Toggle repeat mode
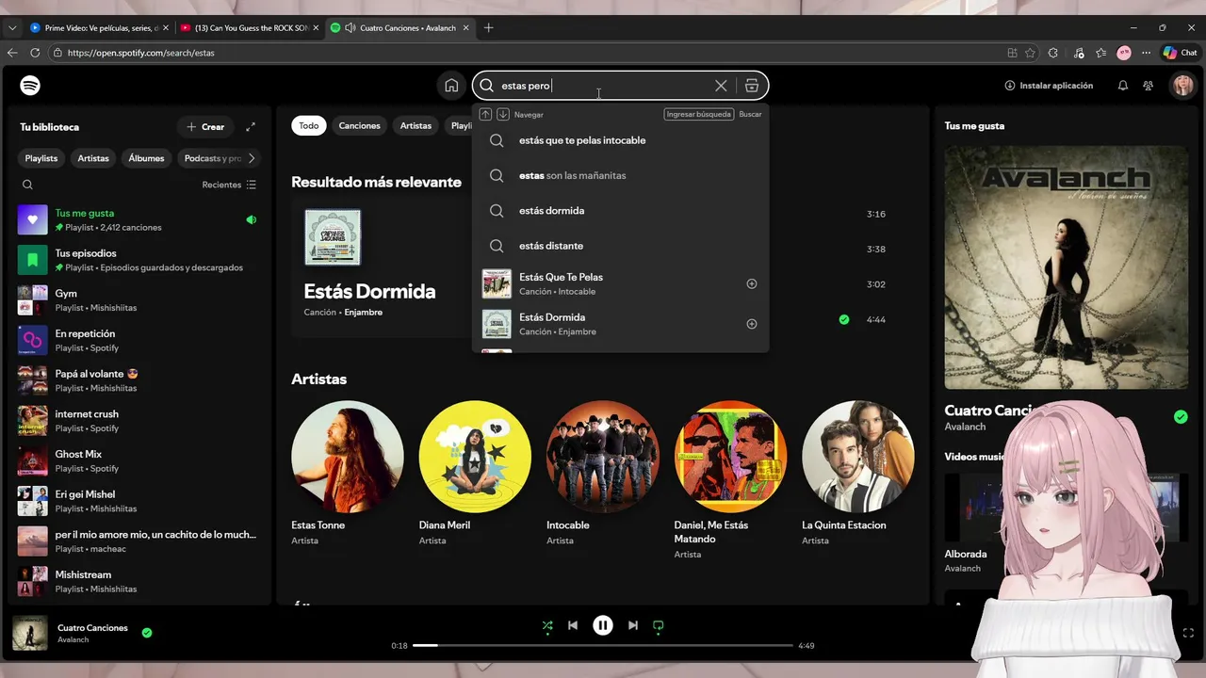The image size is (1206, 678). coord(659,625)
